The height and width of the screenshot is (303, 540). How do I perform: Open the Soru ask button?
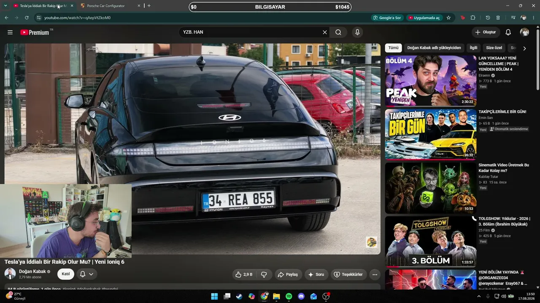click(316, 274)
